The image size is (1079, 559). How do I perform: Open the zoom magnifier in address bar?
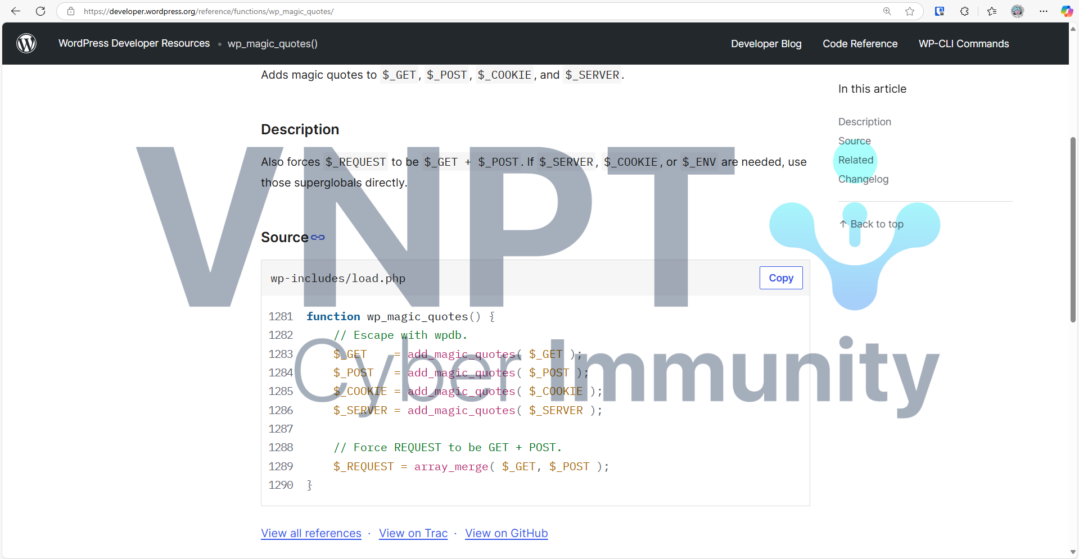tap(887, 11)
